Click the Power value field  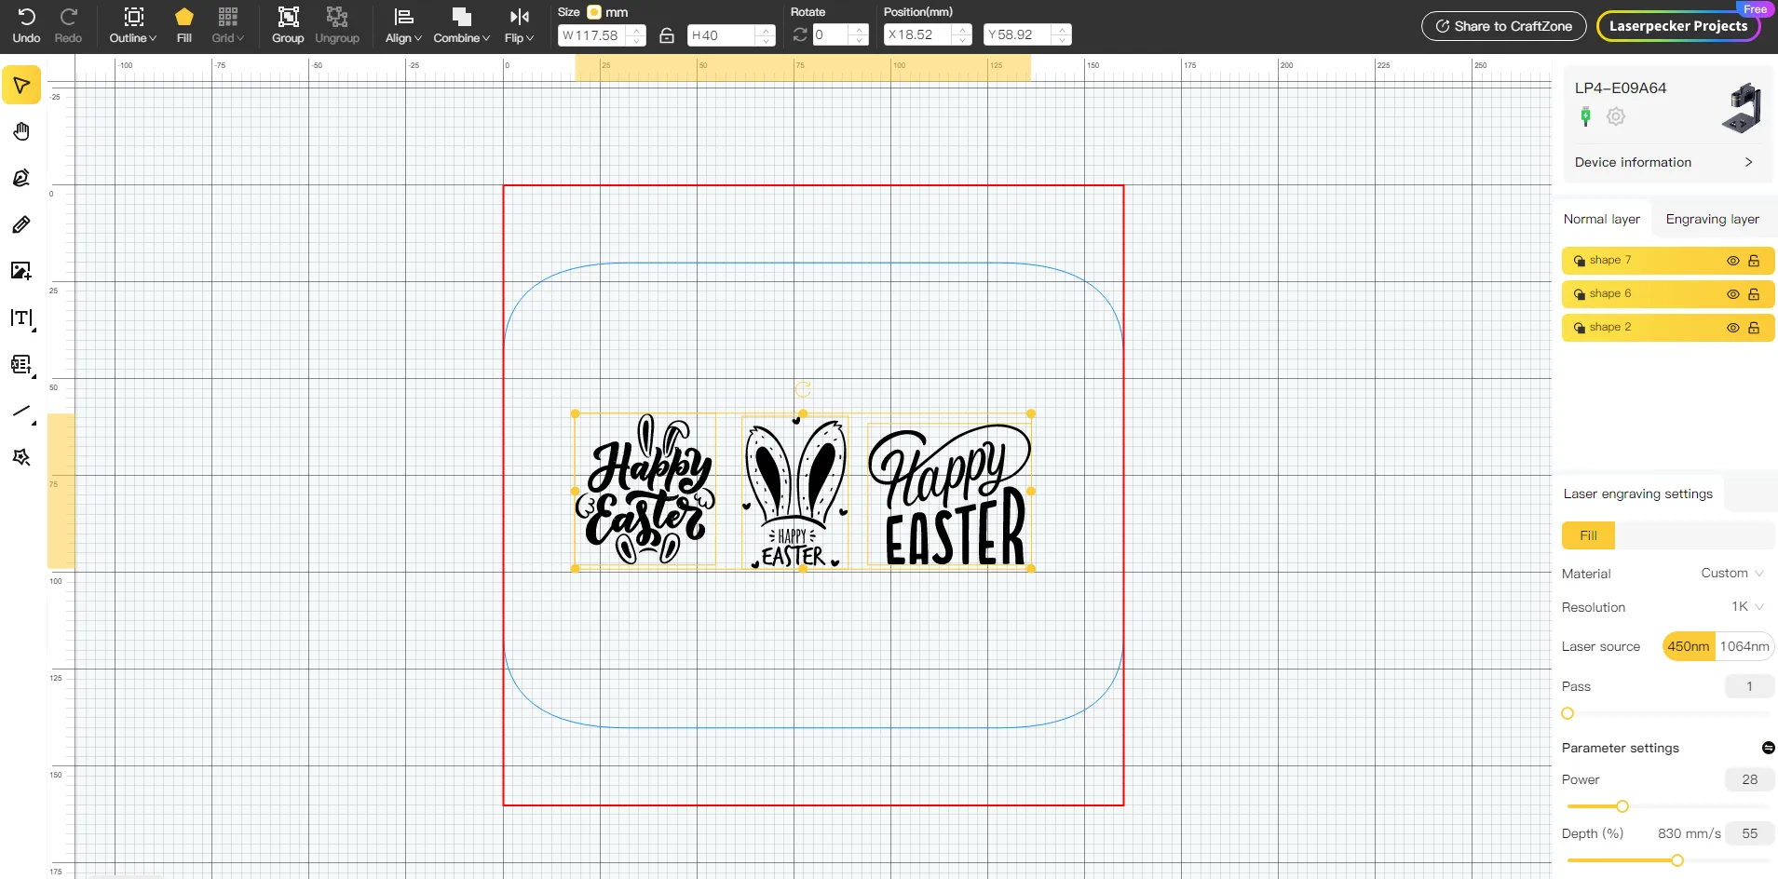1748,779
